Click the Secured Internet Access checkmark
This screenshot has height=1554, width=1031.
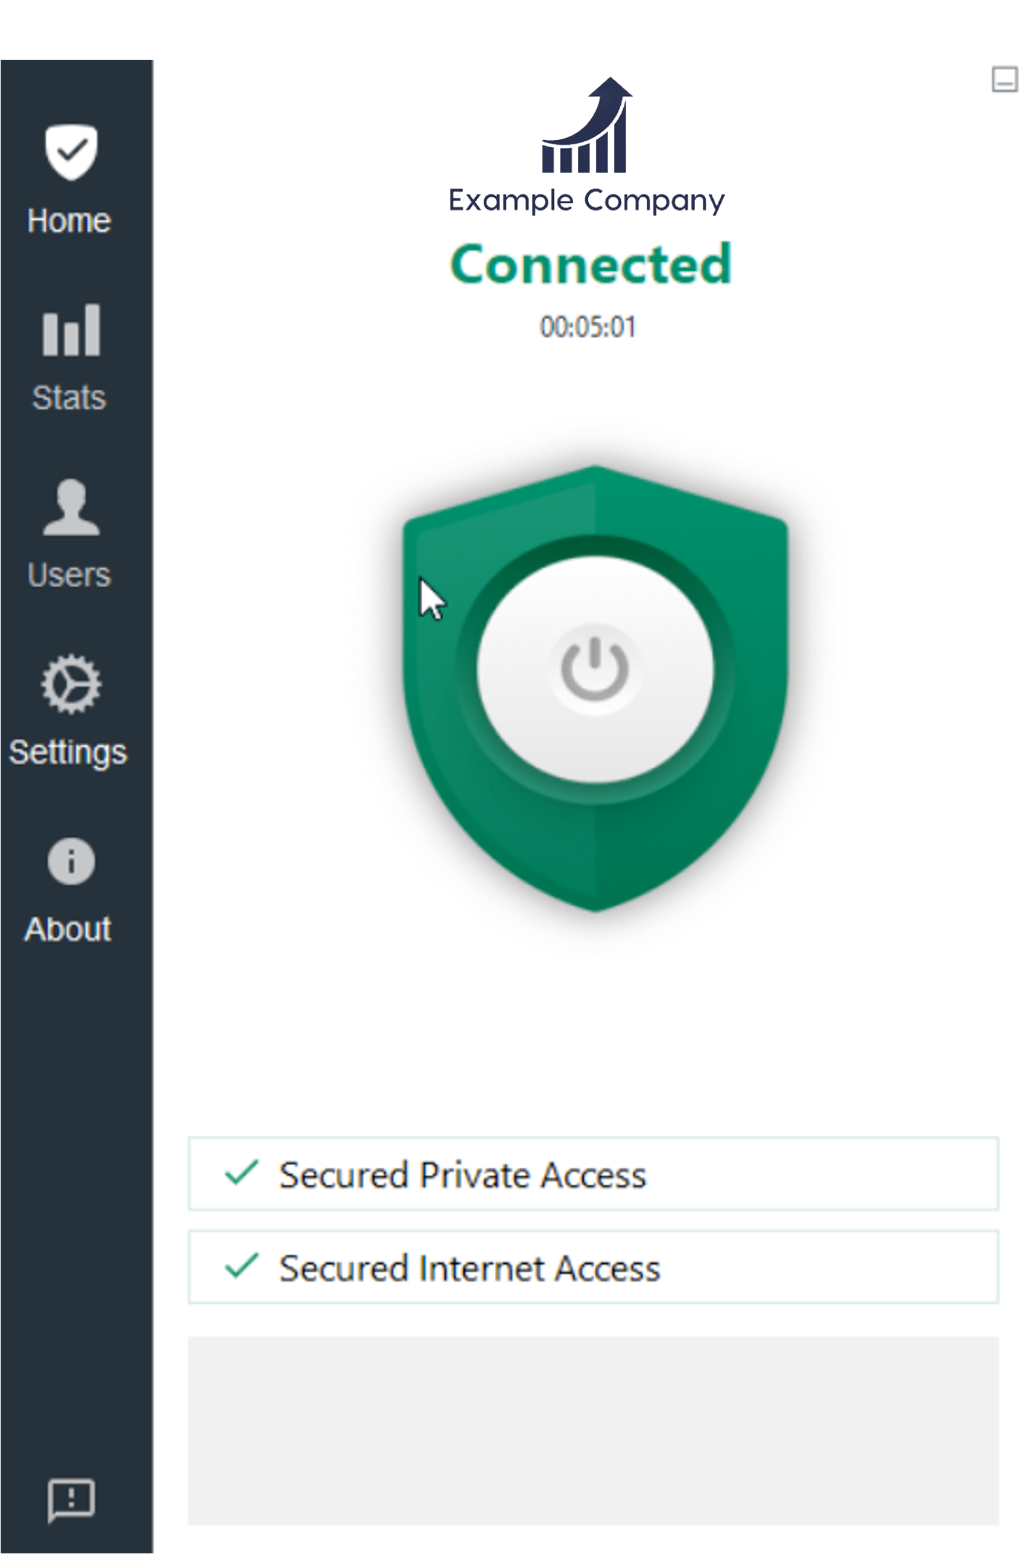click(x=241, y=1267)
